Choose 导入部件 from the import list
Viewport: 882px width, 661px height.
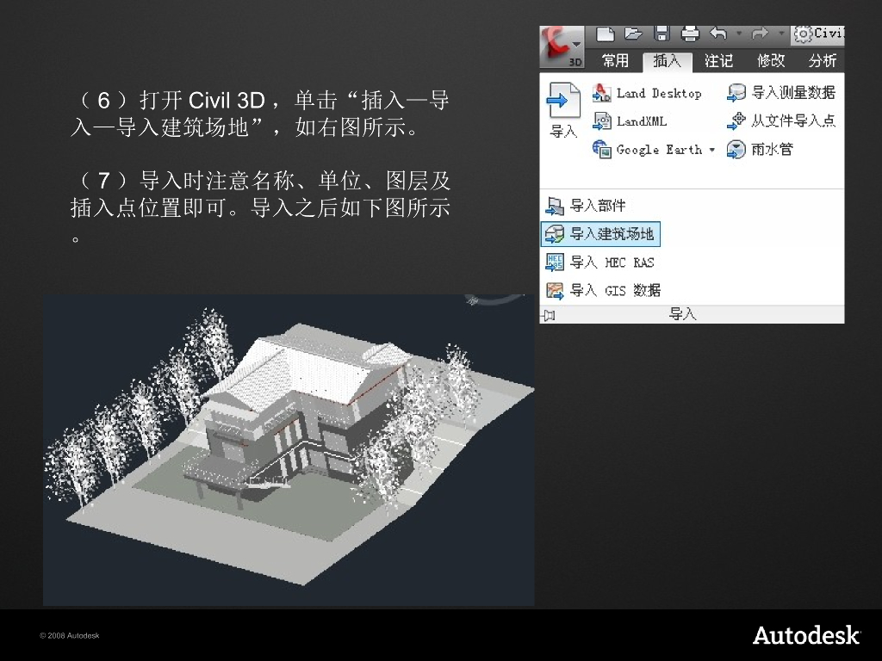(586, 206)
